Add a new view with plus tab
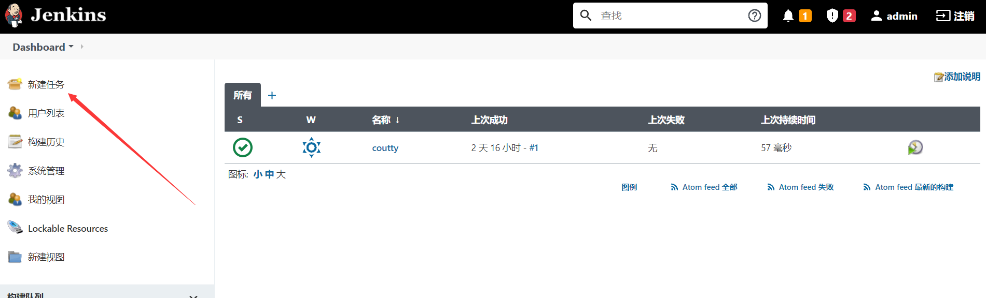986x298 pixels. pyautogui.click(x=272, y=95)
